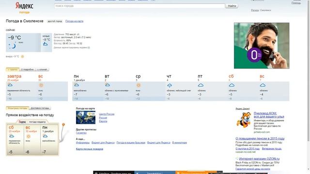Click the Ветер восточный line

pyautogui.click(x=72, y=37)
